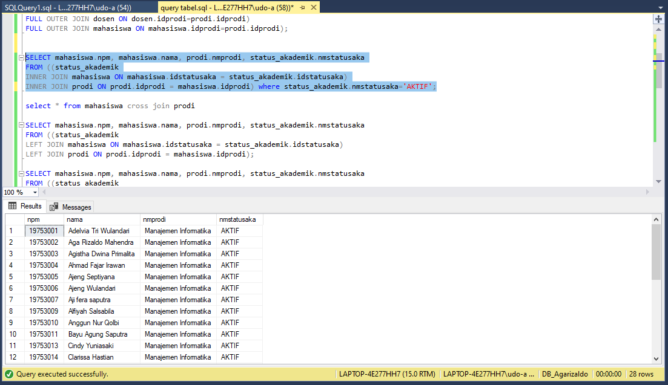Select row header number 12
Viewport: 668px width, 385px height.
tap(15, 357)
